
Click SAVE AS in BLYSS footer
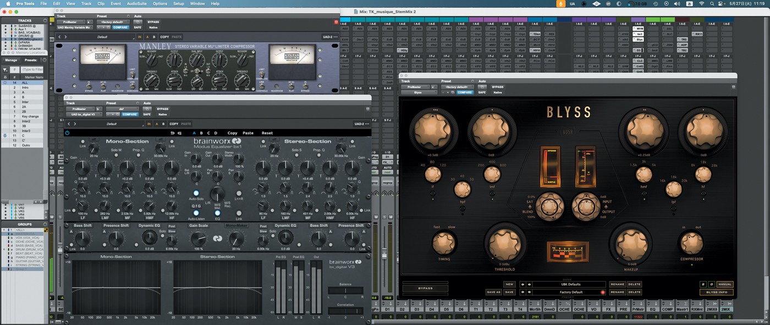click(x=493, y=292)
